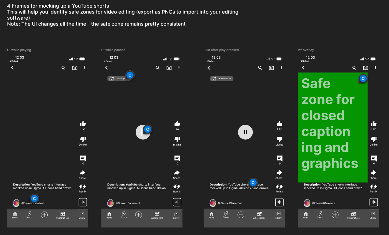The width and height of the screenshot is (389, 235).
Task: Select Home tab in 'UI while playing' frame
Action: pyautogui.click(x=15, y=215)
